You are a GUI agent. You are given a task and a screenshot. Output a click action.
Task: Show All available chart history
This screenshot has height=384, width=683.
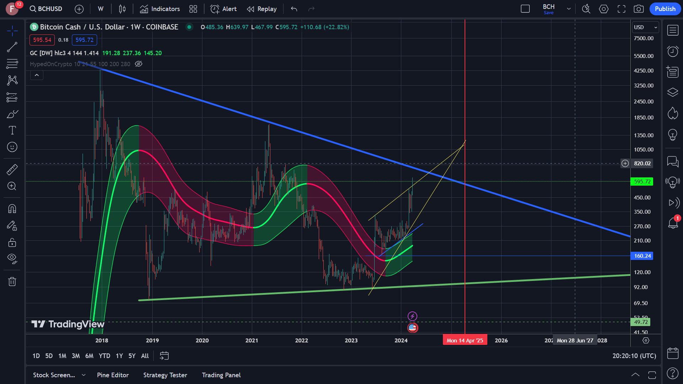(x=145, y=356)
